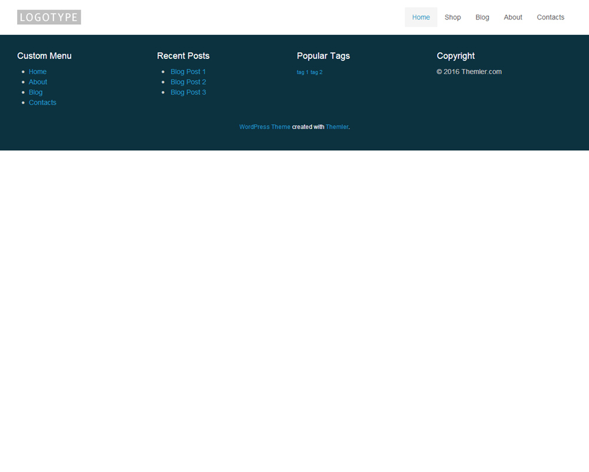The height and width of the screenshot is (472, 589).
Task: Follow the WordPress Theme footer link
Action: [x=264, y=127]
